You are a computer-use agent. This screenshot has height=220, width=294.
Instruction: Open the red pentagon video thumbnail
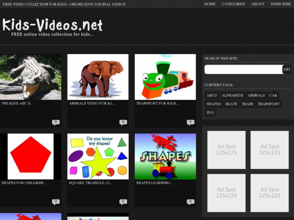[x=31, y=156]
